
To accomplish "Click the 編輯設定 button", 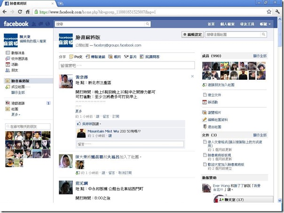I will pyautogui.click(x=193, y=34).
